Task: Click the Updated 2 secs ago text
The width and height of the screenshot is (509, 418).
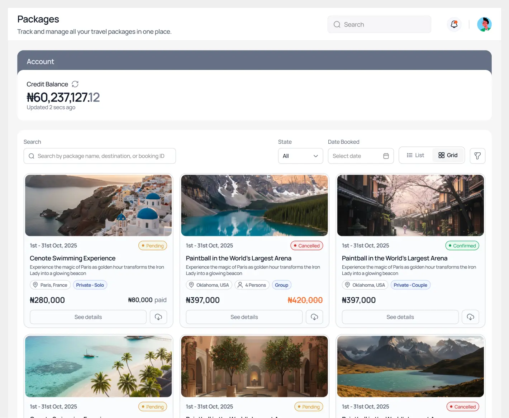Action: click(x=51, y=107)
